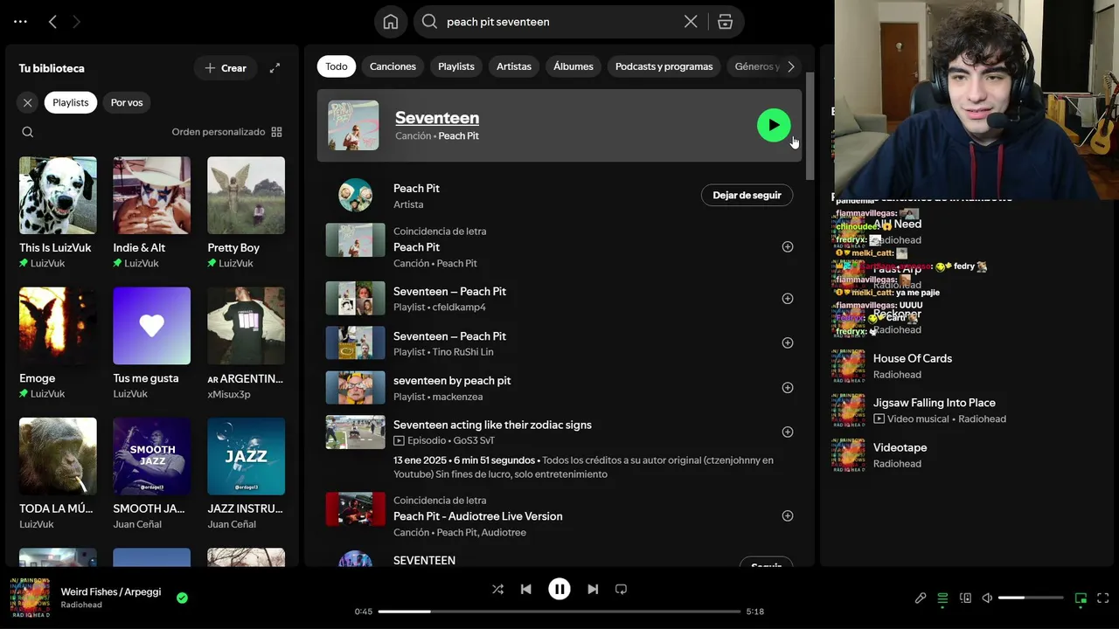Skip to the previous track
Image resolution: width=1119 pixels, height=629 pixels.
tap(525, 590)
